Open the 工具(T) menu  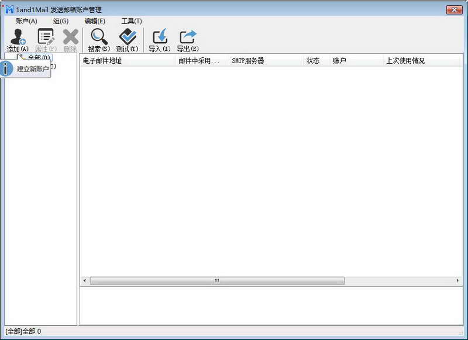(131, 21)
